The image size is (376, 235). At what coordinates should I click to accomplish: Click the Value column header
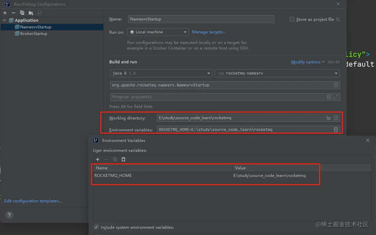(302, 168)
